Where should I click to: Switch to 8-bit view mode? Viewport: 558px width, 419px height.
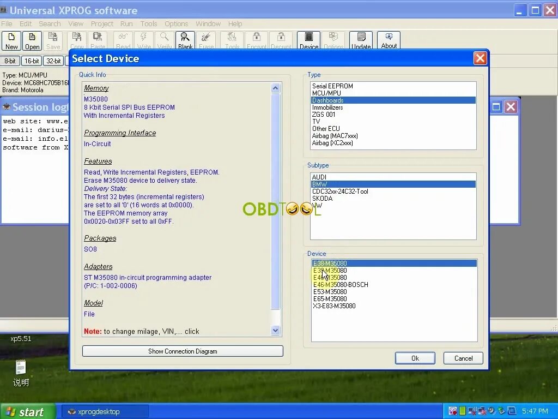[x=10, y=61]
